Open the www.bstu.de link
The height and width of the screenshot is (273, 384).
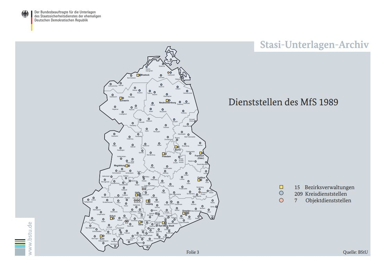[x=30, y=238]
